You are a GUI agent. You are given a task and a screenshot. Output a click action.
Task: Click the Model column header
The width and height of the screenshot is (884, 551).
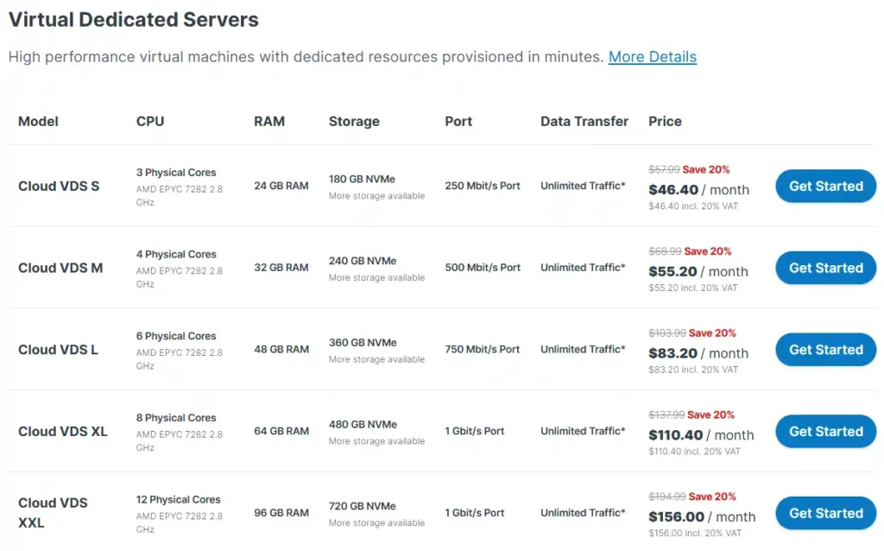point(38,122)
